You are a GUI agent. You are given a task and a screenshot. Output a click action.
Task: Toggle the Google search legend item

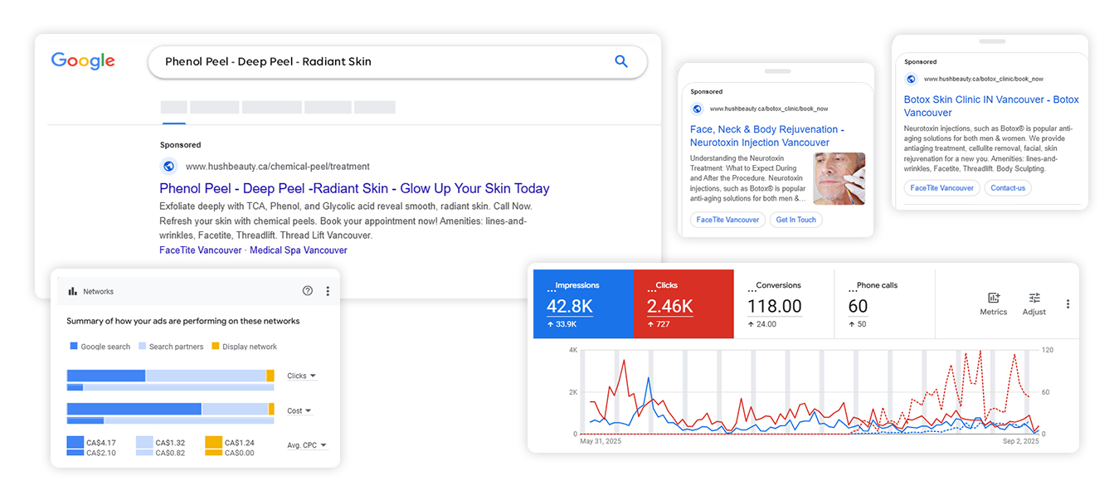click(100, 347)
